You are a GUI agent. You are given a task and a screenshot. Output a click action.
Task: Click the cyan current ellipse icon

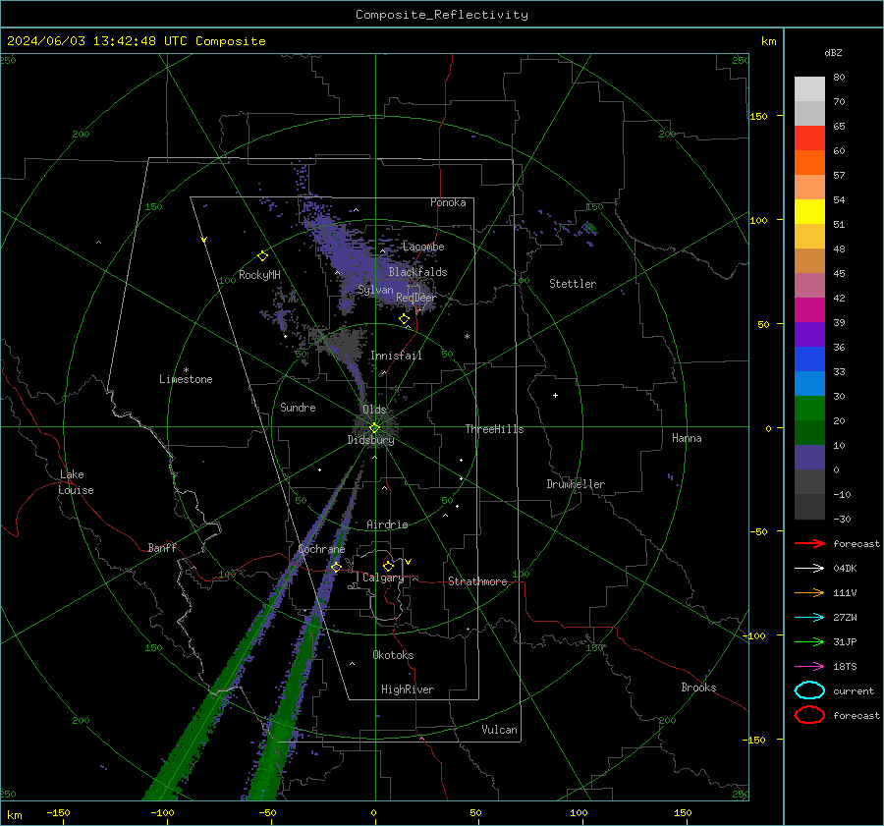click(809, 690)
